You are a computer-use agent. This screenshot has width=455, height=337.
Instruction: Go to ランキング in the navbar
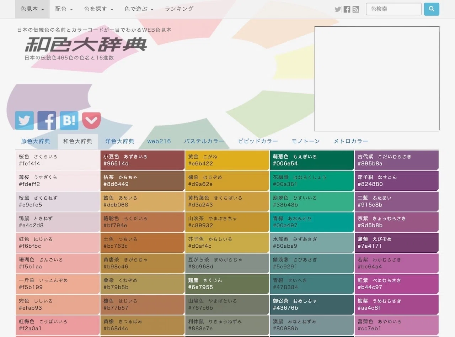click(179, 9)
